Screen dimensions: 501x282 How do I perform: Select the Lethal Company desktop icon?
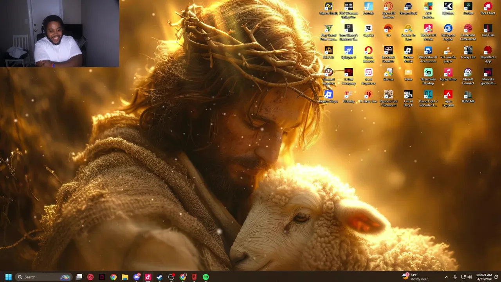point(348,76)
